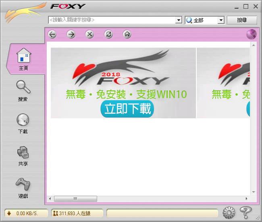
Task: Click the second Foxy banner at right
Action: [223, 83]
